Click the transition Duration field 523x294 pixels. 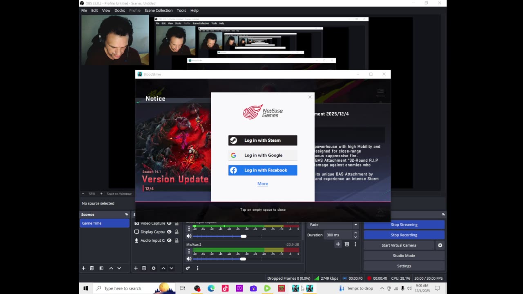click(x=338, y=235)
